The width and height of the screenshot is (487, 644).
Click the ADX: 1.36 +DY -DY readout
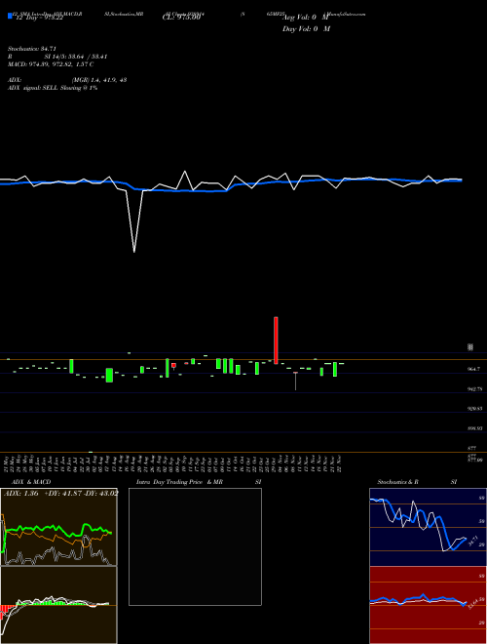tap(61, 494)
